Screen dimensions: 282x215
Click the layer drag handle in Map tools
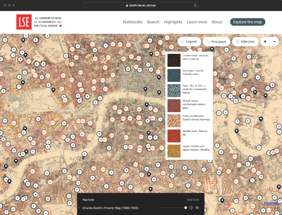pos(79,208)
